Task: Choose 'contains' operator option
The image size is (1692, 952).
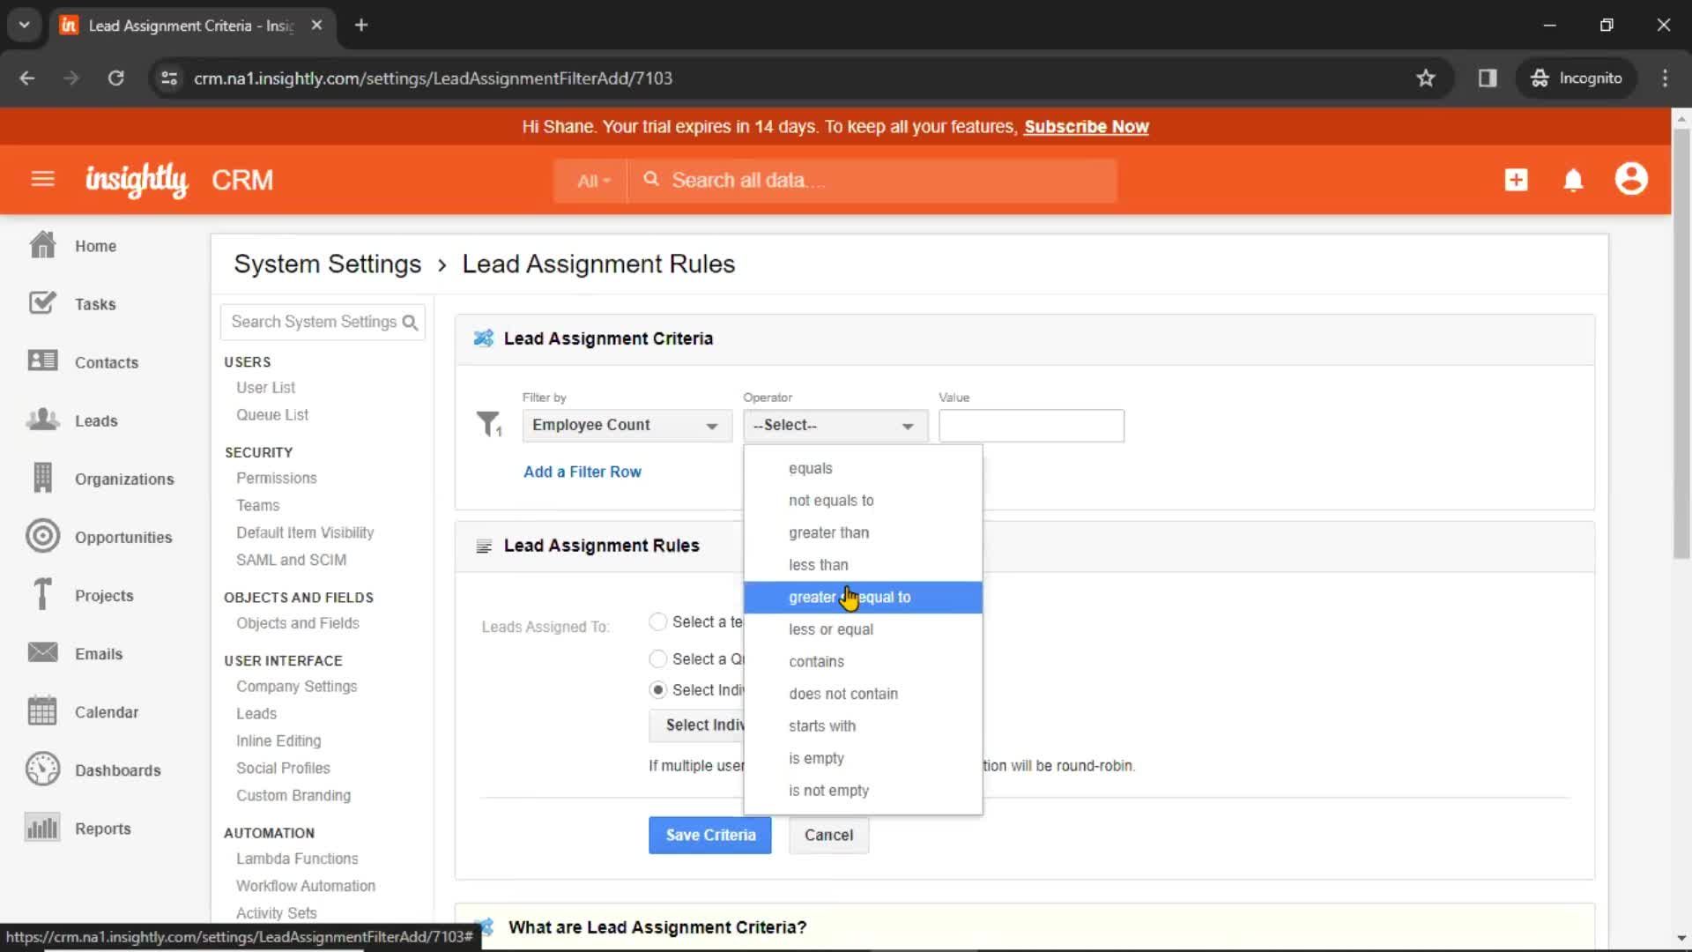Action: pos(863,662)
